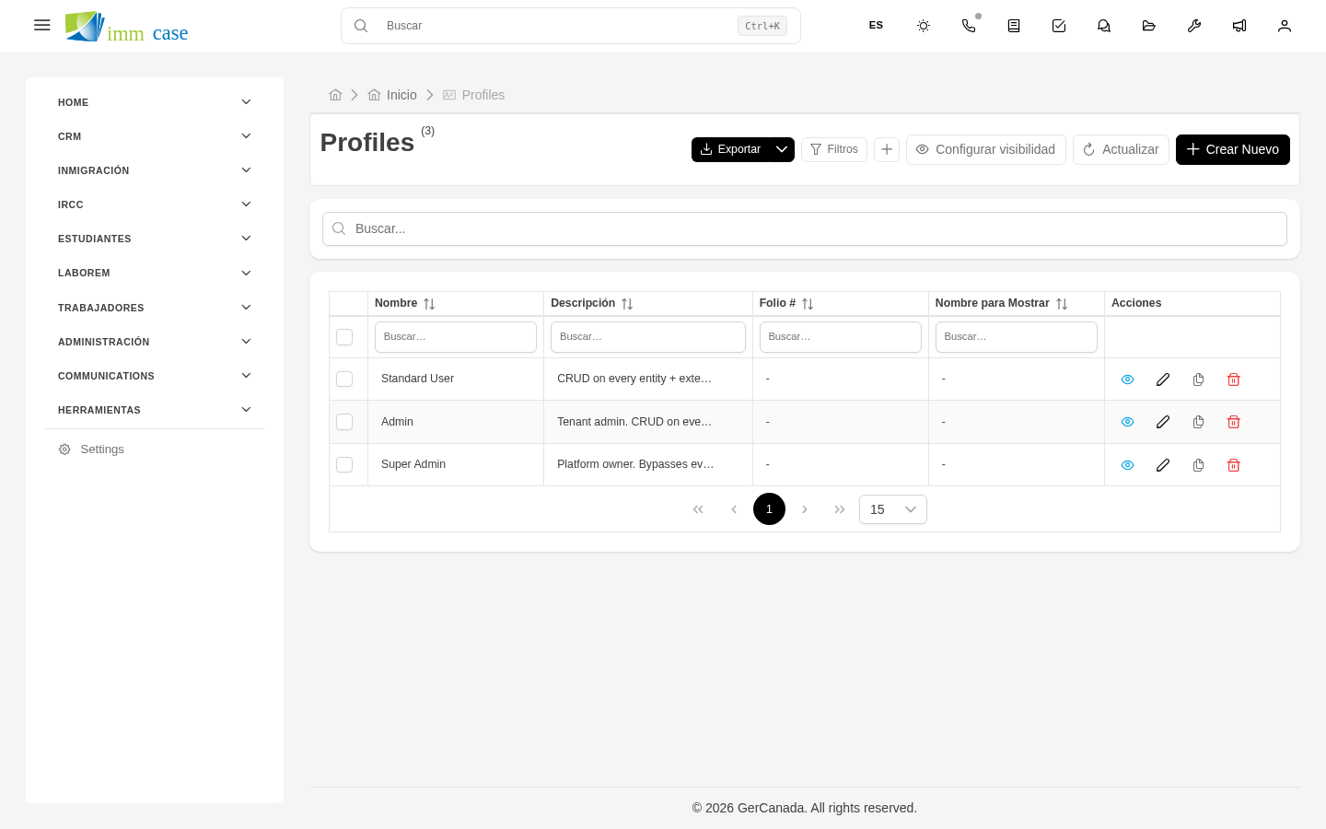Open the Exportar dropdown arrow
Image resolution: width=1326 pixels, height=829 pixels.
point(782,149)
